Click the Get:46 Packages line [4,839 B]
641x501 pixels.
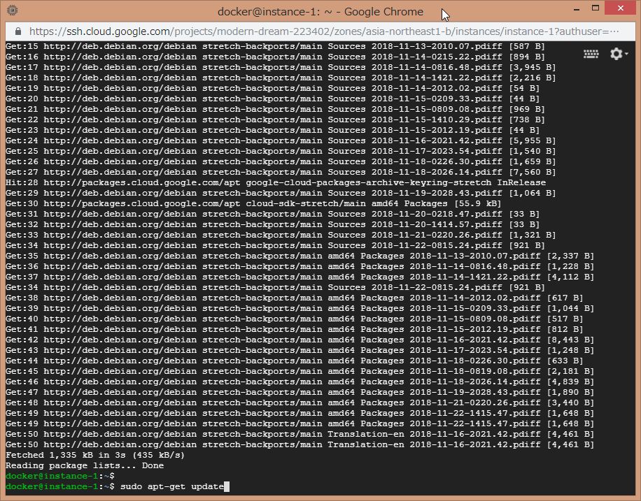[x=300, y=382]
